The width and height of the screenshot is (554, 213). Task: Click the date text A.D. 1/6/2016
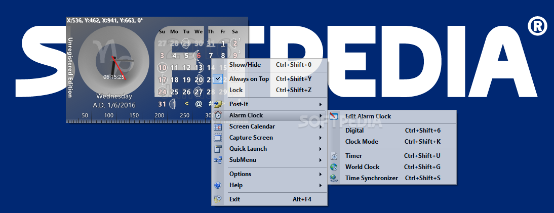click(x=114, y=105)
